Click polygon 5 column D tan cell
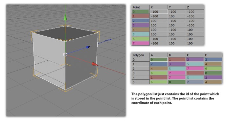Viewport: 230px width, 122px height. [x=213, y=82]
